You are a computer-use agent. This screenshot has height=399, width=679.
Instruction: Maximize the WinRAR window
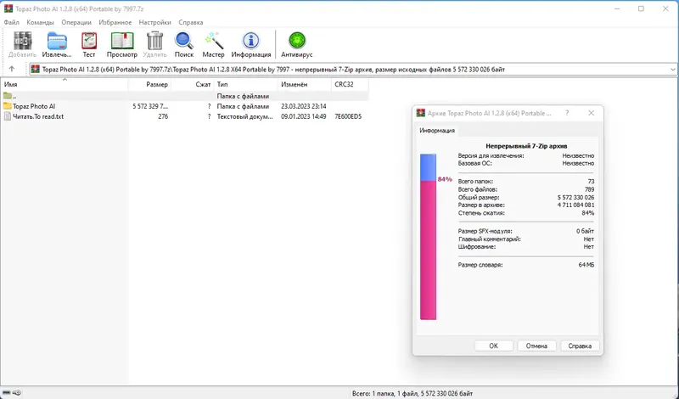coord(641,8)
